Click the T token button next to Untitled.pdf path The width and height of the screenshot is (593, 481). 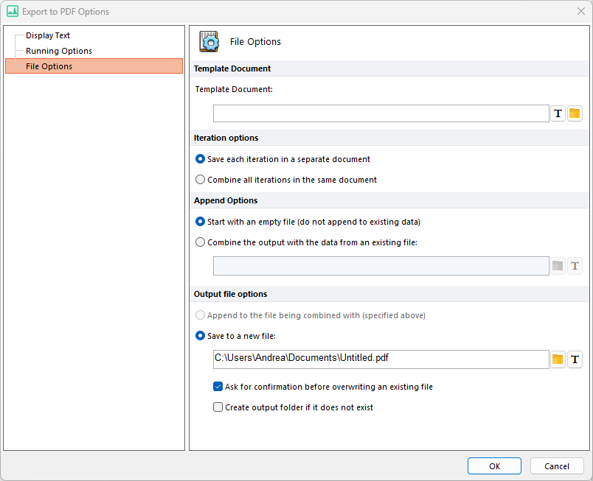575,359
